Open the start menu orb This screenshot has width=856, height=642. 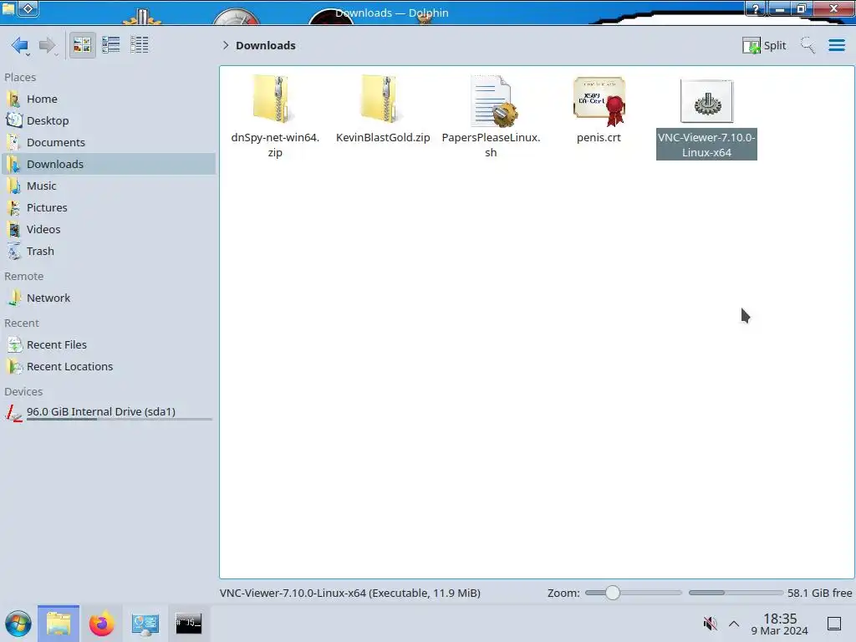point(18,624)
